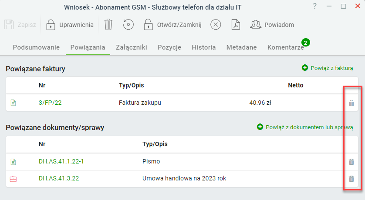Open the Załączniki tab

[132, 47]
